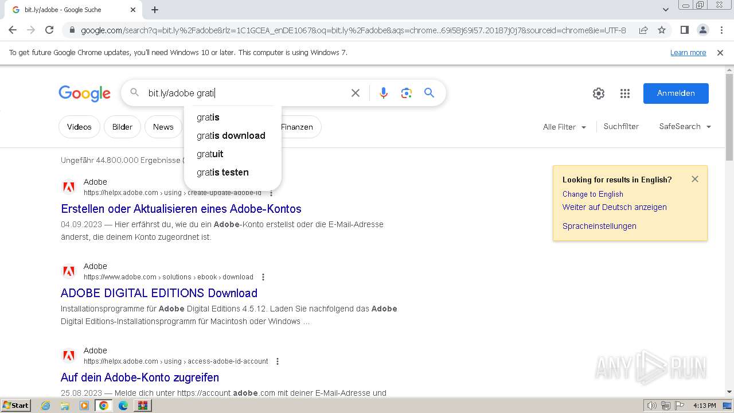The width and height of the screenshot is (734, 413).
Task: View site information padlock icon
Action: [72, 30]
